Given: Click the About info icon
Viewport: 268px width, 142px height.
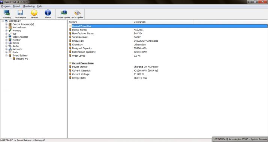Looking at the screenshot, I should tap(48, 13).
